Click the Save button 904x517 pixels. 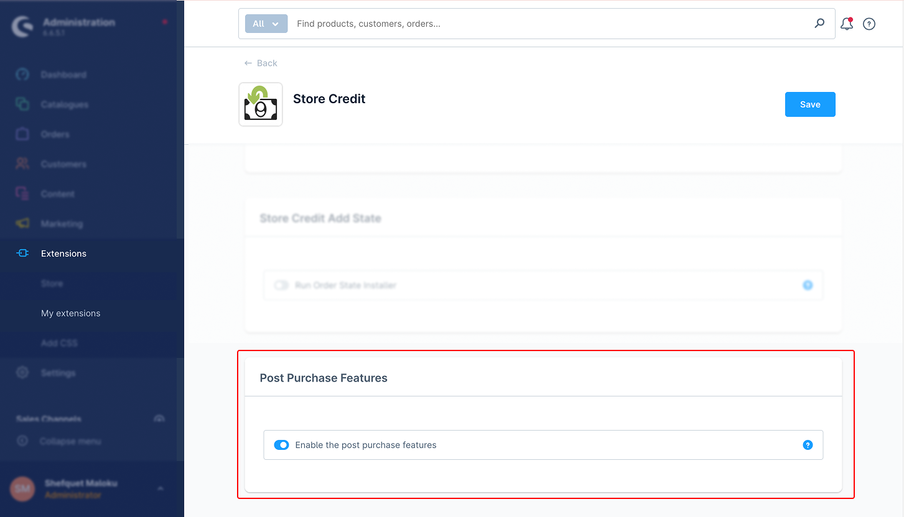809,104
